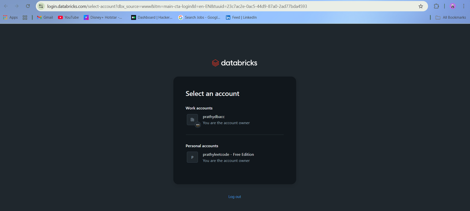Open All Bookmarks folder
This screenshot has height=211, width=470.
(451, 17)
